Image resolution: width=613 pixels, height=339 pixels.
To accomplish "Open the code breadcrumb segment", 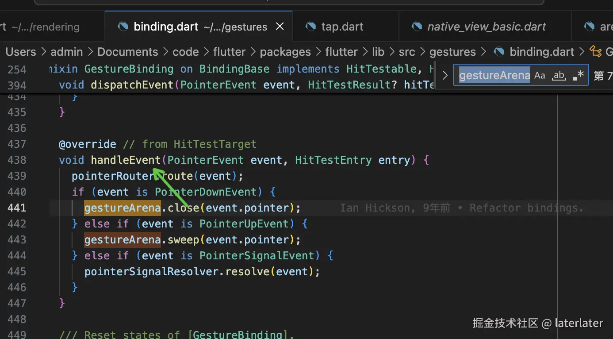I will [186, 52].
